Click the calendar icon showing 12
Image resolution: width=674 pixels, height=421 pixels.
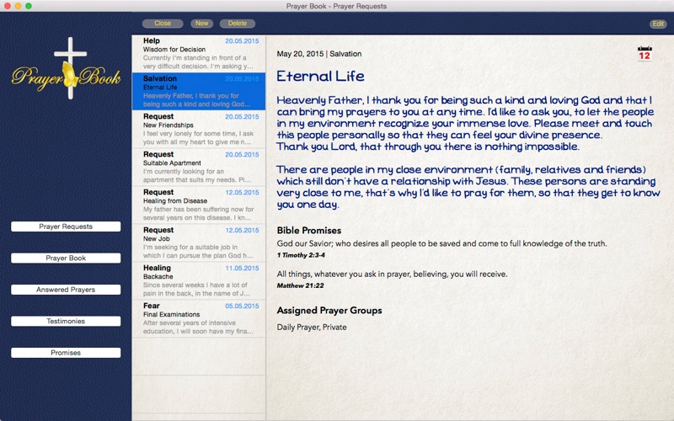click(645, 54)
